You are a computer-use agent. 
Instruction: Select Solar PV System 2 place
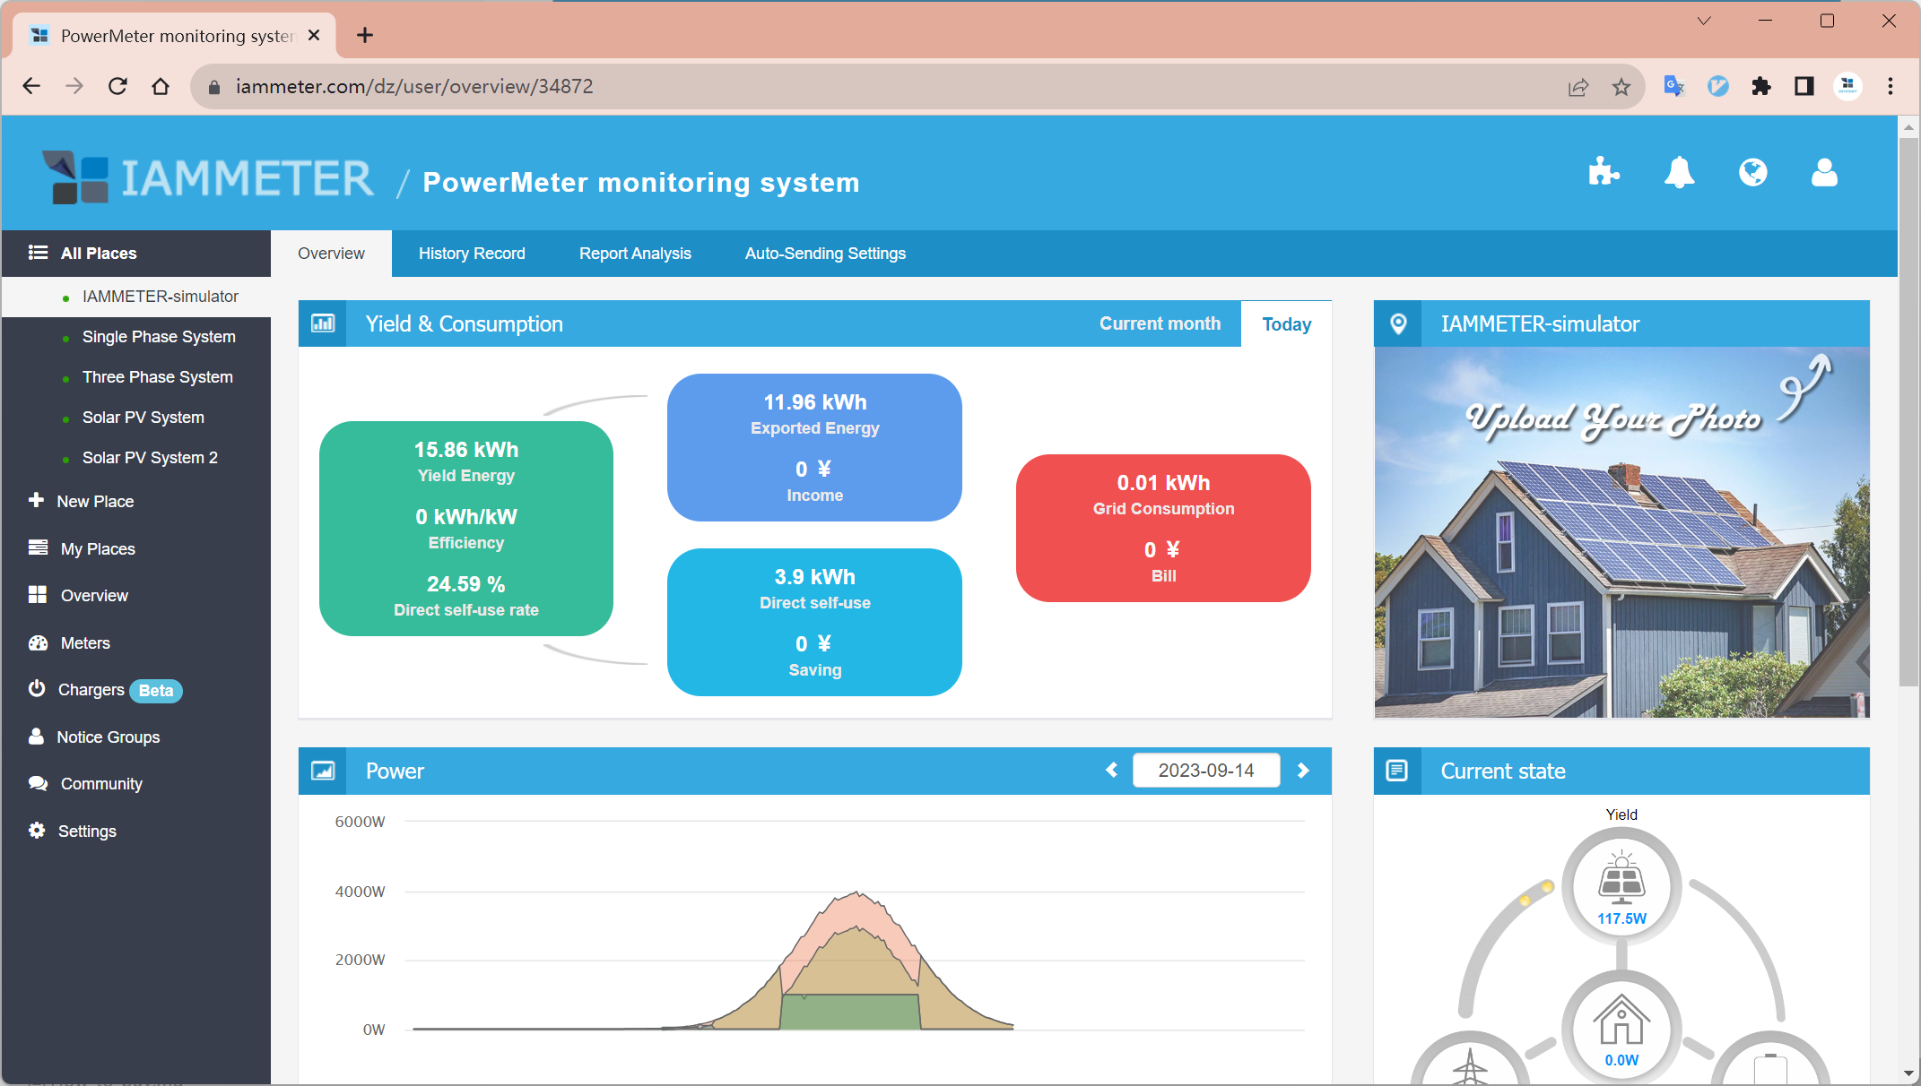pyautogui.click(x=149, y=457)
